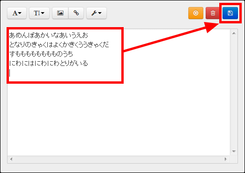The image size is (245, 173).
Task: Place cursor in line "あめんぼあかいなあいうえお"
Action: [48, 35]
